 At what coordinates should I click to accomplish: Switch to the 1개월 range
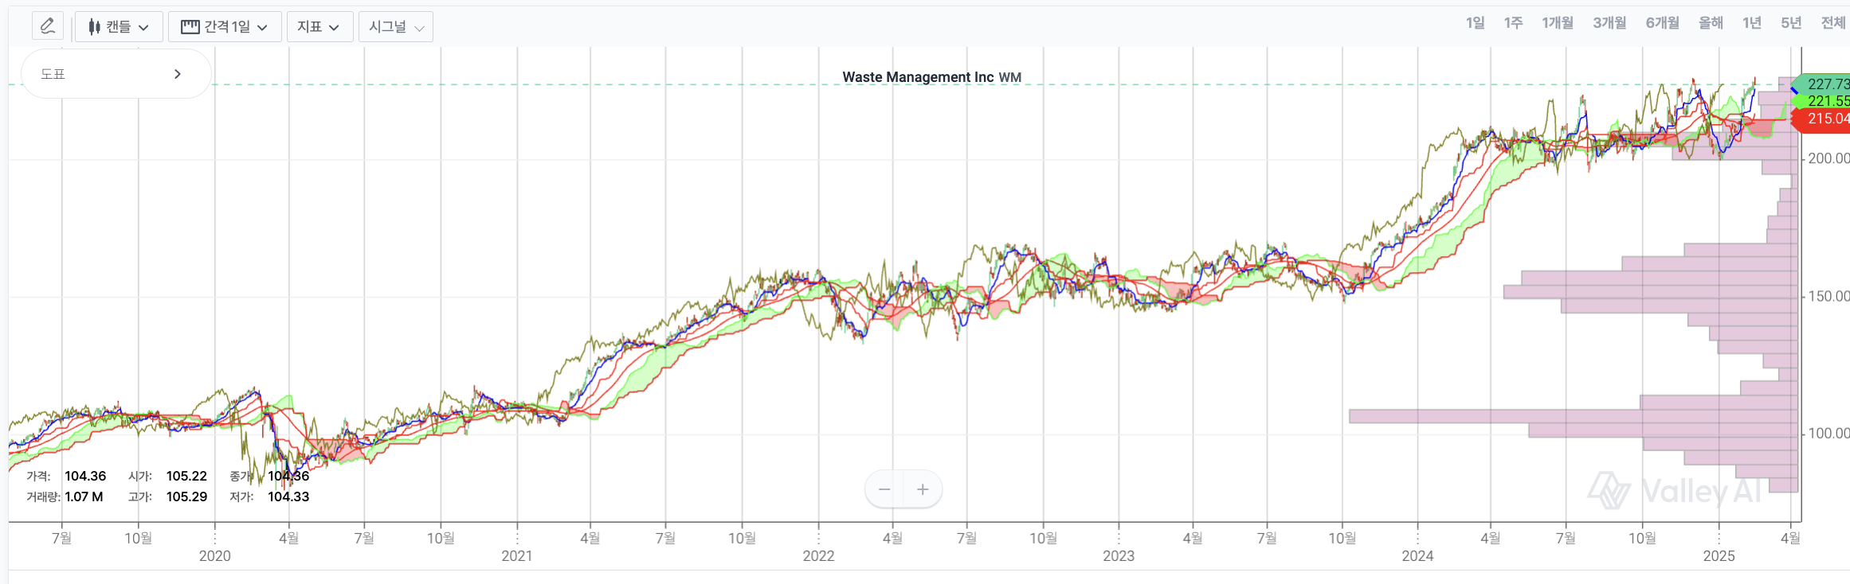pos(1557,23)
